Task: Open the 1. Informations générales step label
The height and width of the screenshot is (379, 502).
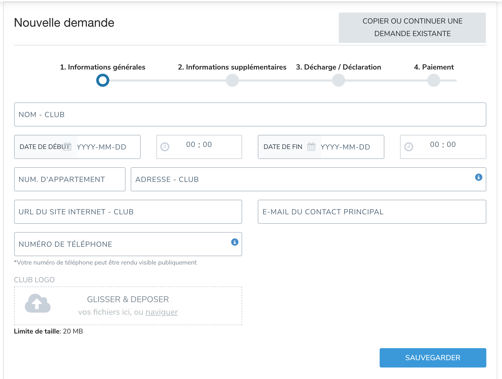Action: pos(103,67)
